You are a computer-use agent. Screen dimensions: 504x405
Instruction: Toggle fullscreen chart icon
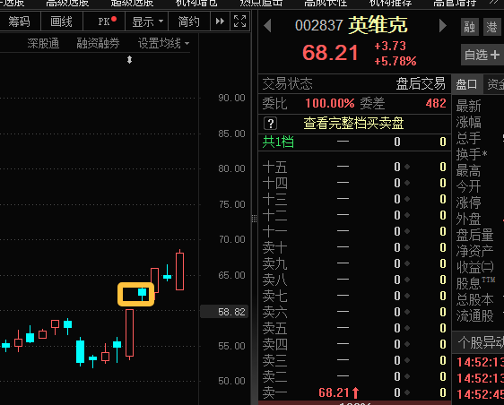click(239, 22)
